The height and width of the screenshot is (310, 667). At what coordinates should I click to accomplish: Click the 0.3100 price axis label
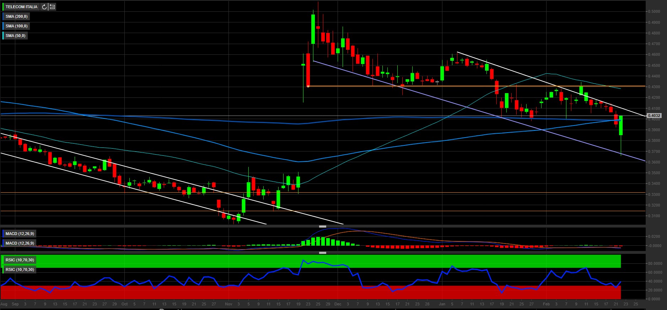[654, 216]
